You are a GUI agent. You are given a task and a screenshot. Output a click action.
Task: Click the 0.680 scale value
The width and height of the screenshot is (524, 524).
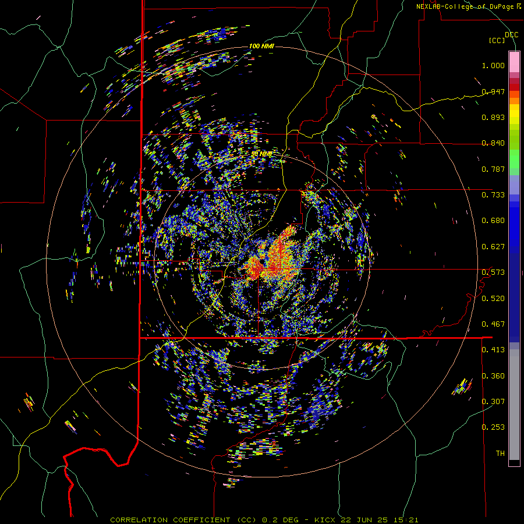click(x=493, y=221)
